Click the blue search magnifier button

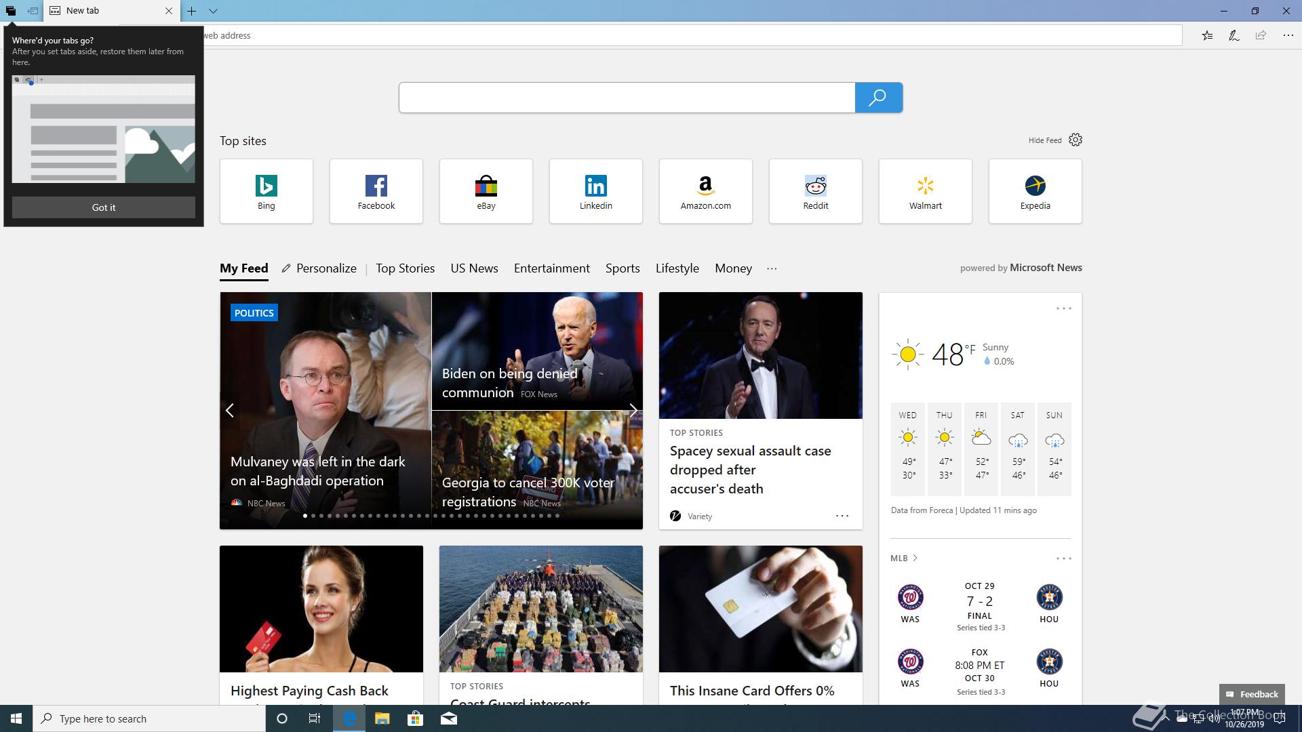[x=878, y=98]
